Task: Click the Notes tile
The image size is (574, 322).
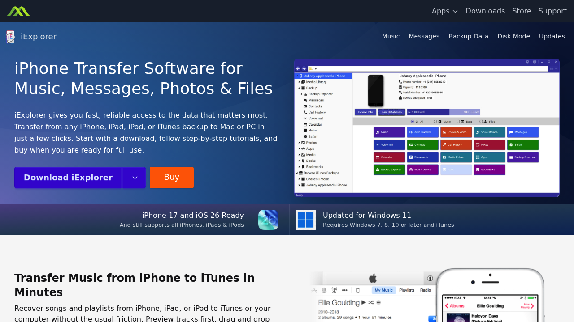Action: pos(489,145)
